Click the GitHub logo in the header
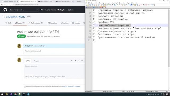This screenshot has height=96, width=170. (x=5, y=10)
